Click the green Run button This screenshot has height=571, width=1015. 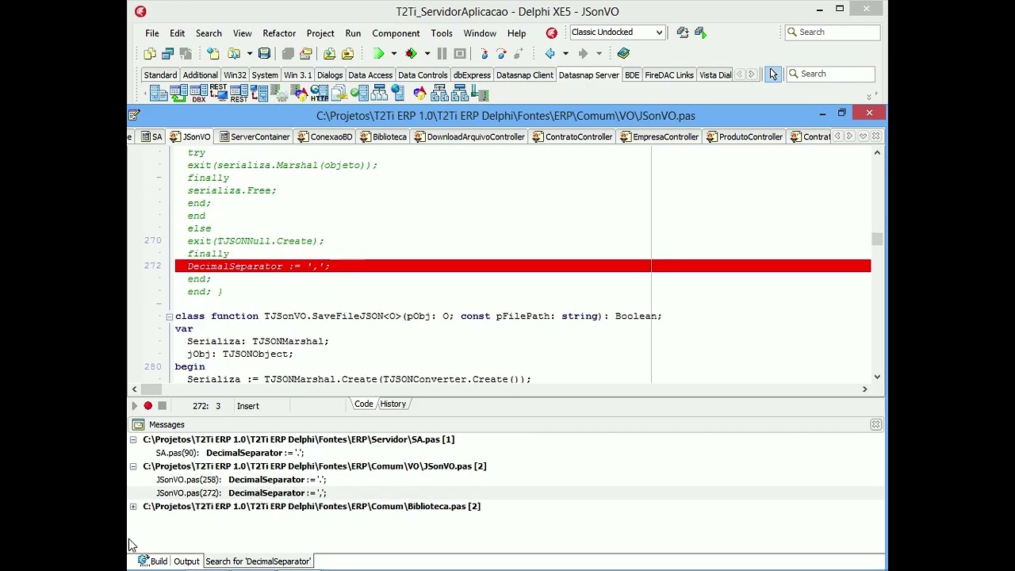[378, 53]
